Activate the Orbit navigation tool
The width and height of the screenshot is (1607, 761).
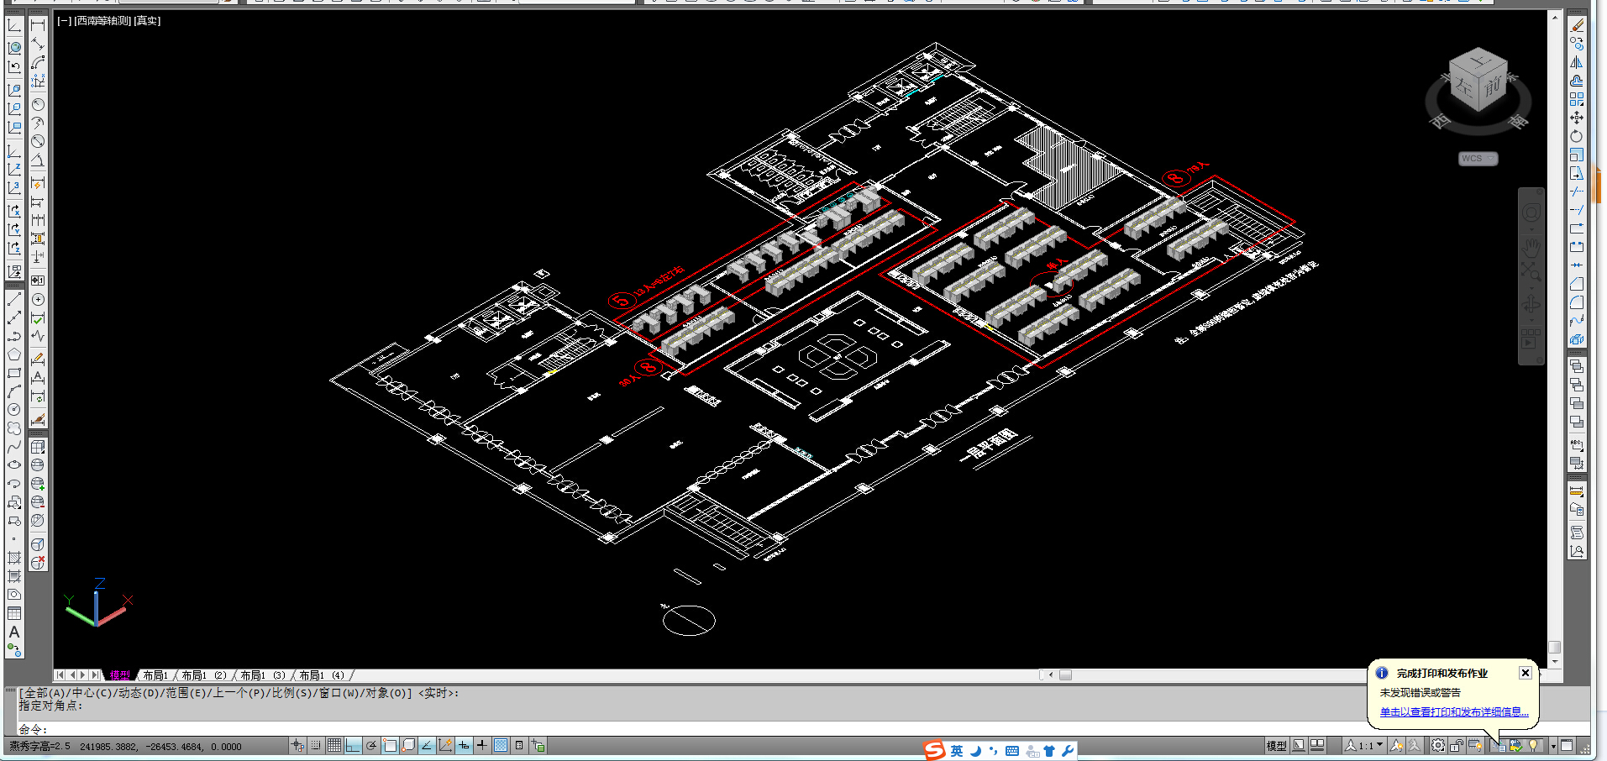(1531, 303)
